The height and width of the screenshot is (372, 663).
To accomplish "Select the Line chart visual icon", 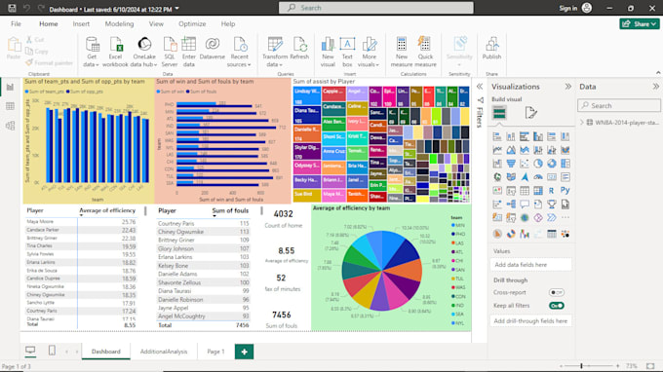I will coord(497,150).
